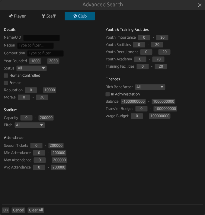The width and height of the screenshot is (205, 215).
Task: Open the Status dropdown
Action: click(x=31, y=68)
